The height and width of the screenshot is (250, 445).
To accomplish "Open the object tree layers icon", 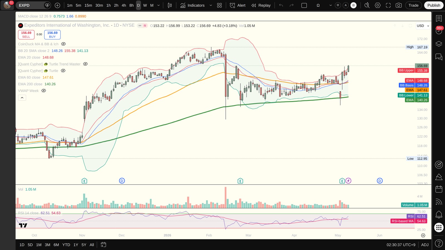I will coord(439,44).
